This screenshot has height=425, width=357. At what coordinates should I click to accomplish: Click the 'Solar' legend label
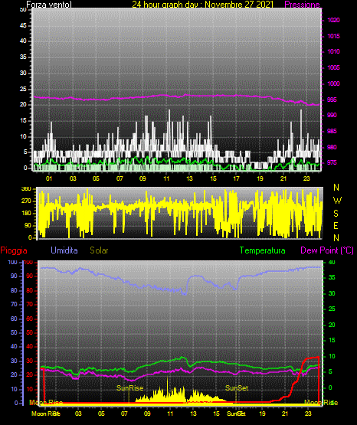pos(100,250)
